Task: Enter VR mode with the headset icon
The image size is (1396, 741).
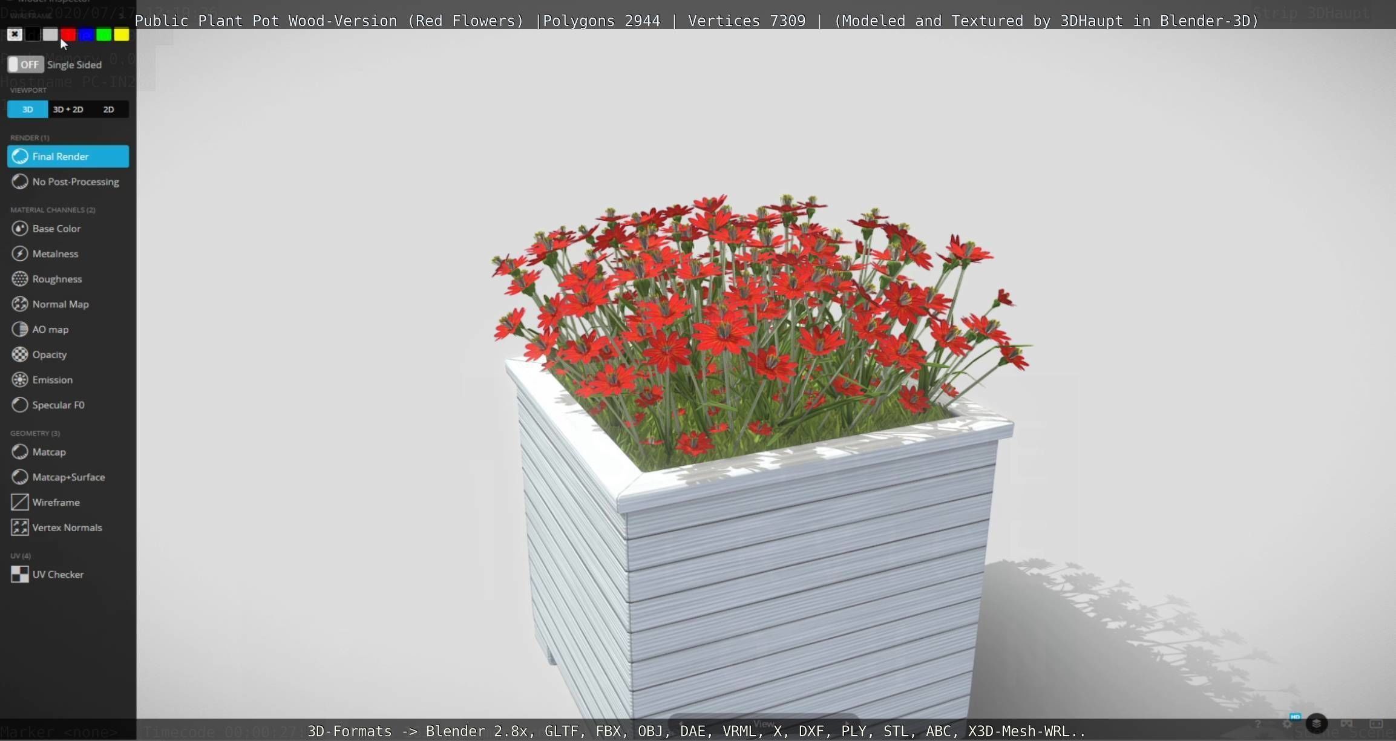Action: (1346, 724)
